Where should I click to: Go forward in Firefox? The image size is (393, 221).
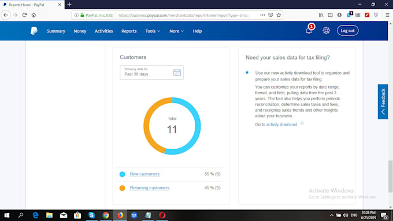[15, 15]
